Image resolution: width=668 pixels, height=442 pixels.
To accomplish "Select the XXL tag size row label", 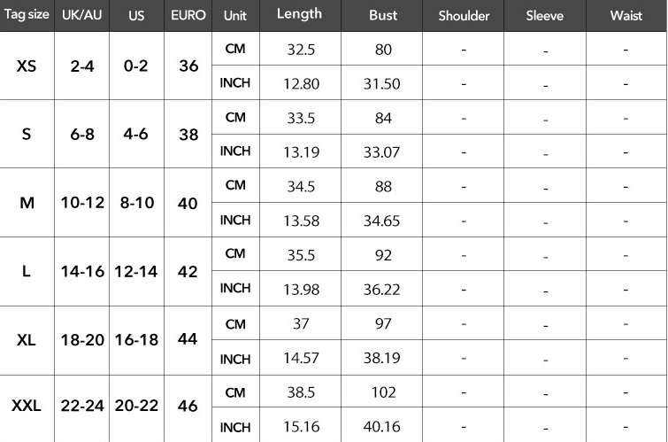I will click(27, 407).
